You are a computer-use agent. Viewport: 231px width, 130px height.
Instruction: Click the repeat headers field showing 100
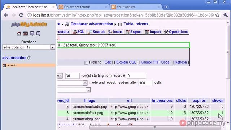pos(145,83)
